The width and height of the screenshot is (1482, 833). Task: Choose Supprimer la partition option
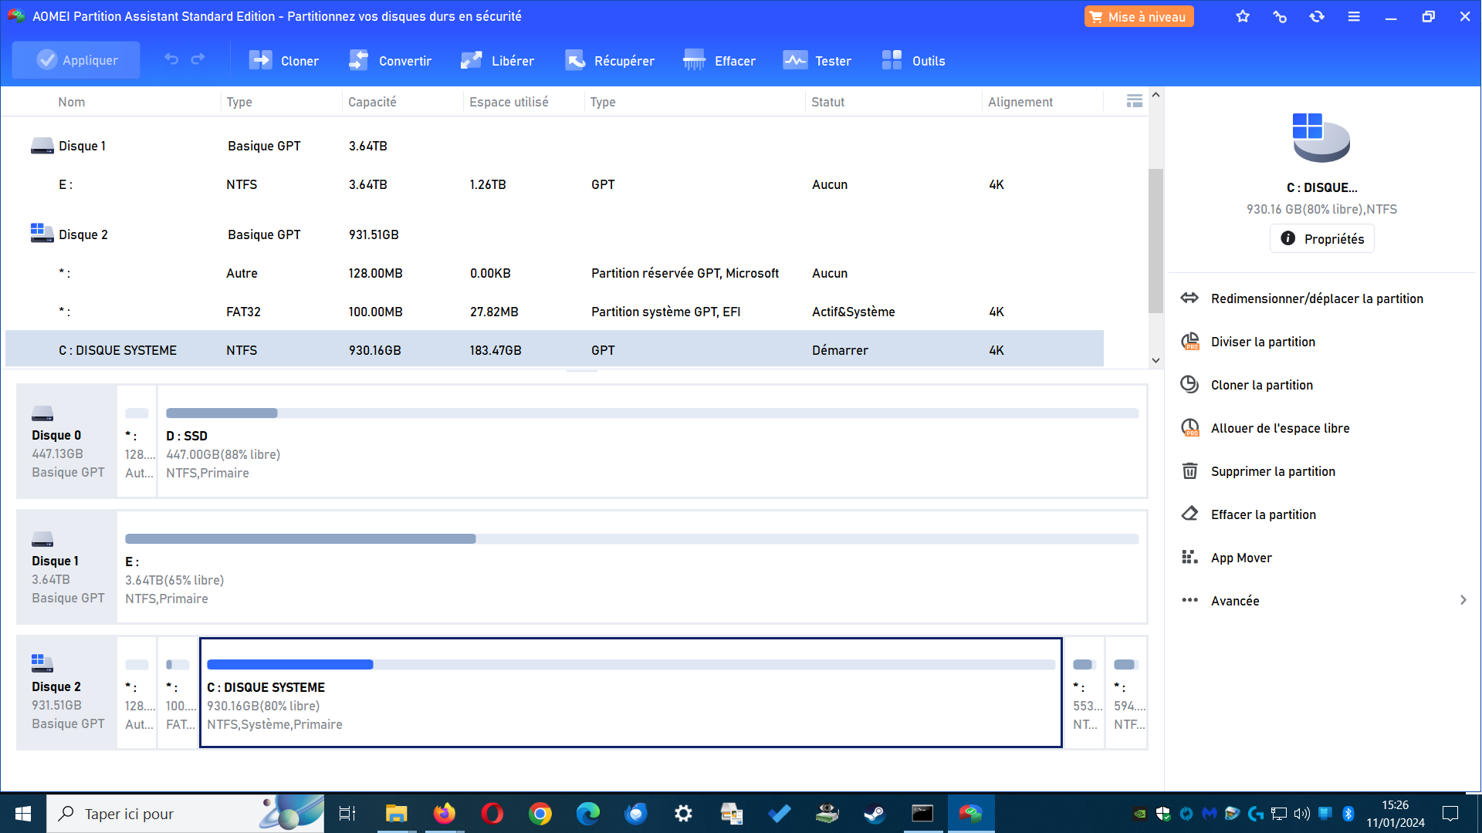click(x=1272, y=471)
